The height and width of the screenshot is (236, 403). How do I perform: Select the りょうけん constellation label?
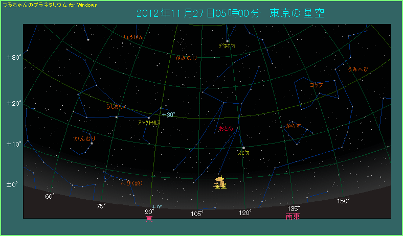(x=132, y=37)
